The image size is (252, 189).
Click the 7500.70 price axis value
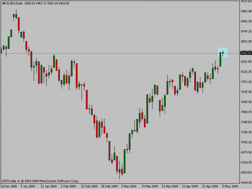point(246,112)
